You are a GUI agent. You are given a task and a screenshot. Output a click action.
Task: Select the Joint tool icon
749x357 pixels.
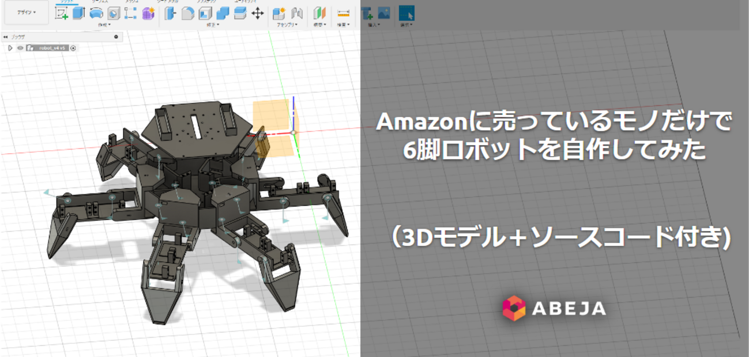tap(297, 13)
